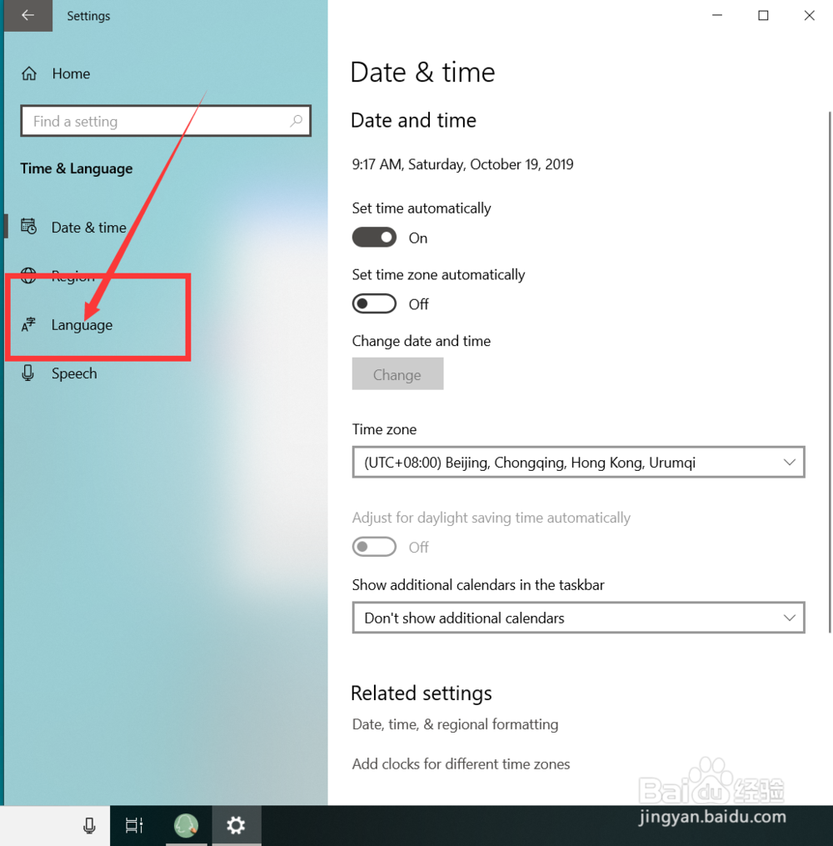833x846 pixels.
Task: Open Add clocks for different time zones
Action: pyautogui.click(x=461, y=764)
